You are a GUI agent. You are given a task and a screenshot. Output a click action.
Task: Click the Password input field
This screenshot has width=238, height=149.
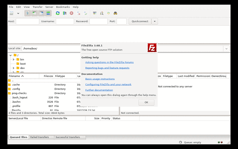pyautogui.click(x=98, y=21)
